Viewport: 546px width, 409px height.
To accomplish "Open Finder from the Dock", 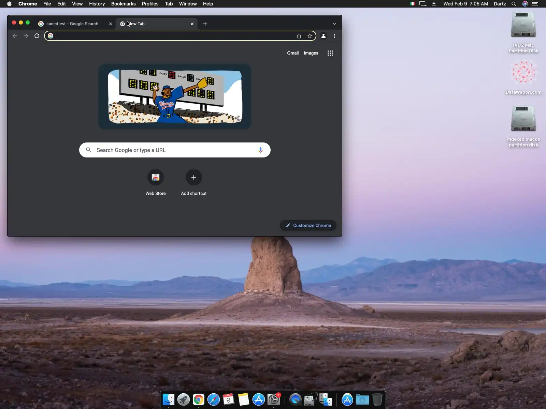I will tap(169, 399).
